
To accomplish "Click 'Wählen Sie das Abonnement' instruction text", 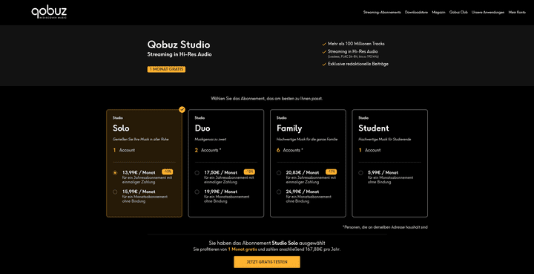I will coord(267,99).
